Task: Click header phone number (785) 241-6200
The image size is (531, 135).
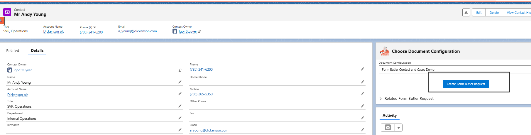Action: coord(91,32)
